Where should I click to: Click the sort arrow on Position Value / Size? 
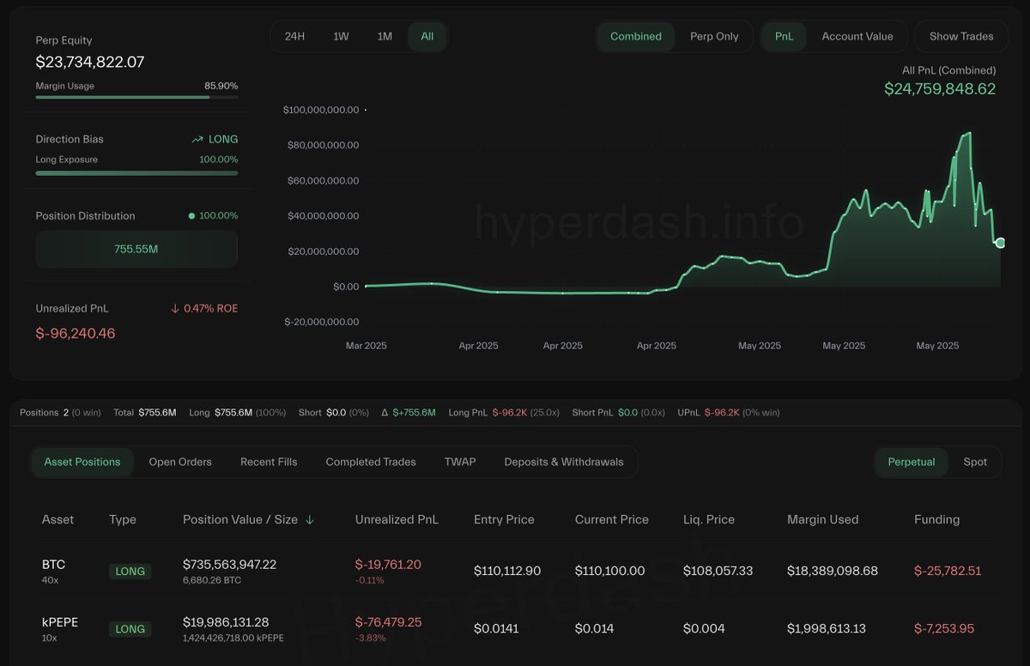point(310,519)
